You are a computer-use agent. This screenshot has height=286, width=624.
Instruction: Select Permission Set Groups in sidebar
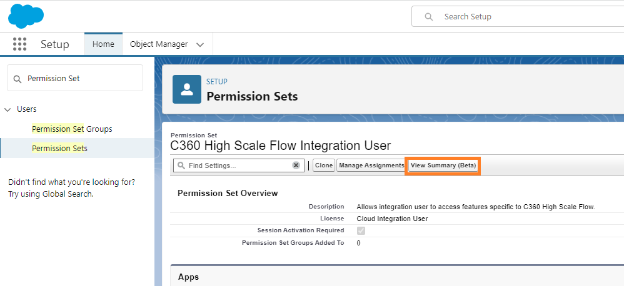pos(72,129)
